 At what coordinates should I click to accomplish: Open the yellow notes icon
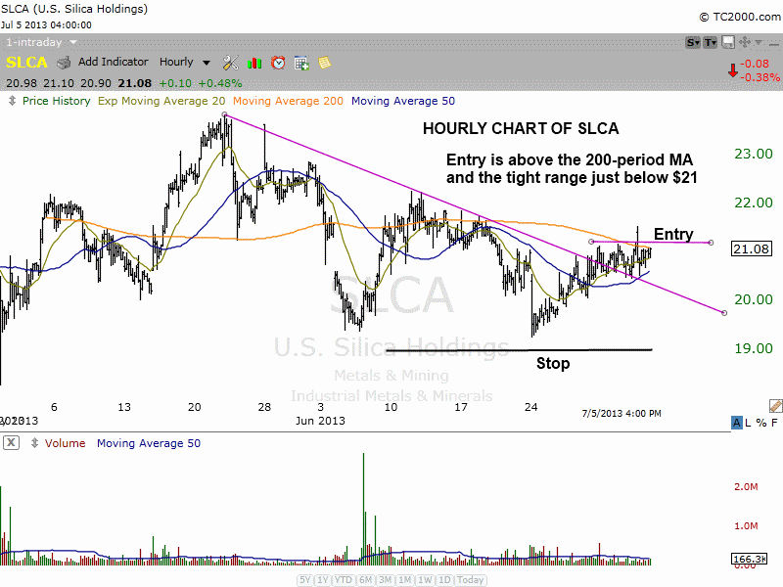point(325,63)
